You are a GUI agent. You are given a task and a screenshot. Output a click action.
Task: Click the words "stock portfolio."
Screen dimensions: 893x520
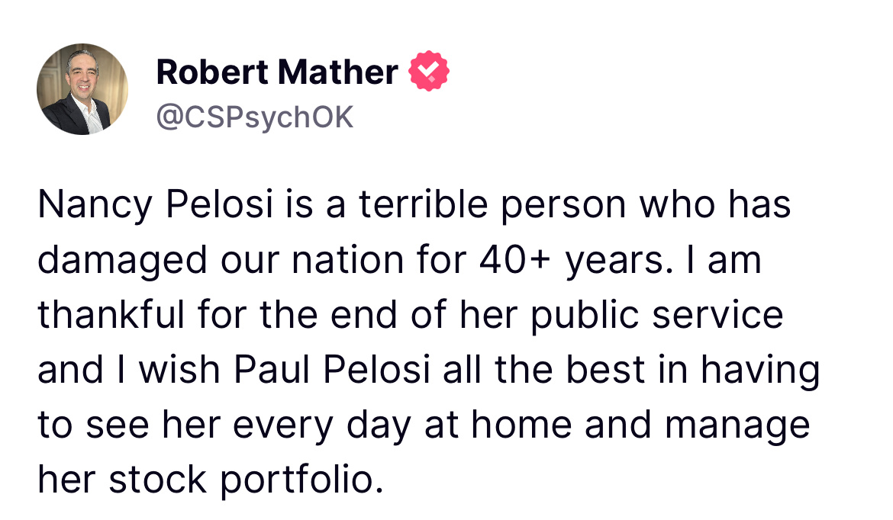pos(244,480)
